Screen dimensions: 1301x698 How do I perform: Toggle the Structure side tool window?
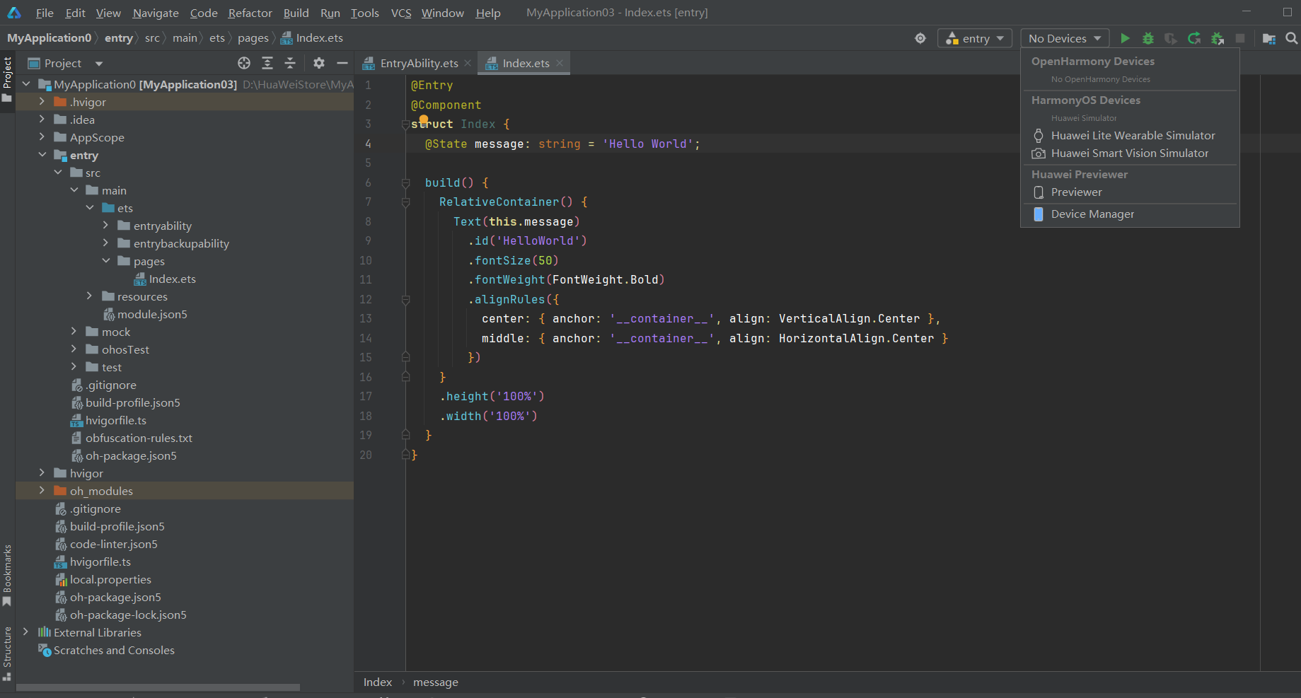click(x=7, y=653)
